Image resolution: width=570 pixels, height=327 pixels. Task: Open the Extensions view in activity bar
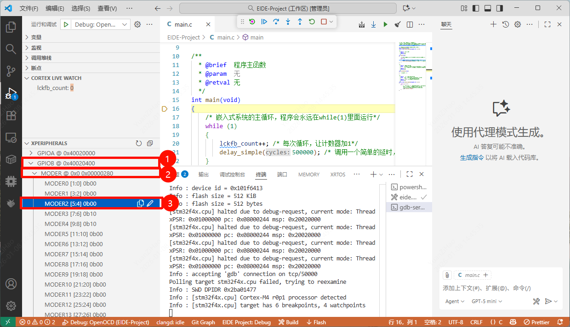[11, 115]
